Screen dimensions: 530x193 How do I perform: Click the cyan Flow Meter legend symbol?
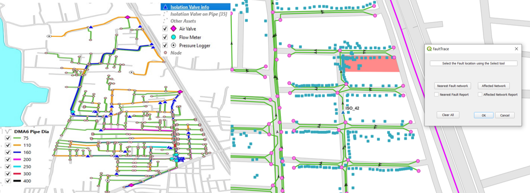point(174,37)
